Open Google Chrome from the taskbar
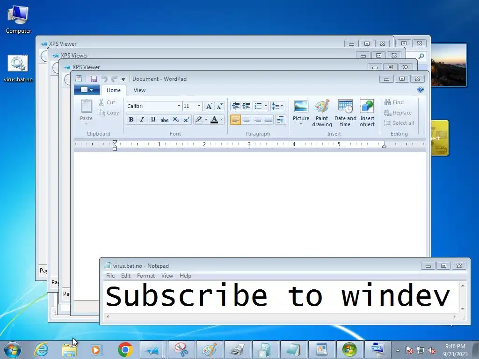 click(125, 350)
